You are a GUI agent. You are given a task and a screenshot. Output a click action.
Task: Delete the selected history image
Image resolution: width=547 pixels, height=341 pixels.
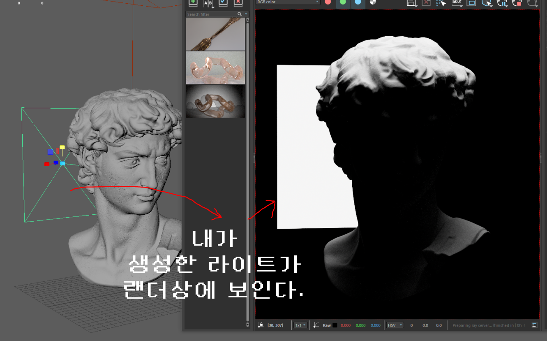pos(238,2)
